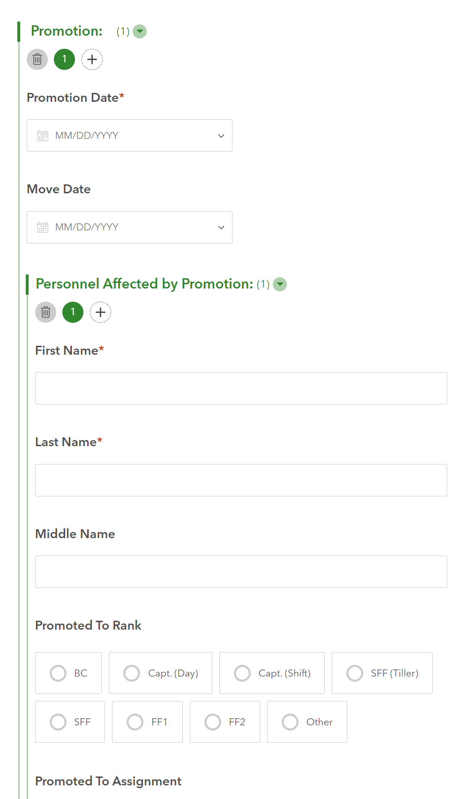This screenshot has width=457, height=799.
Task: Collapse the Promotion section
Action: click(x=140, y=31)
